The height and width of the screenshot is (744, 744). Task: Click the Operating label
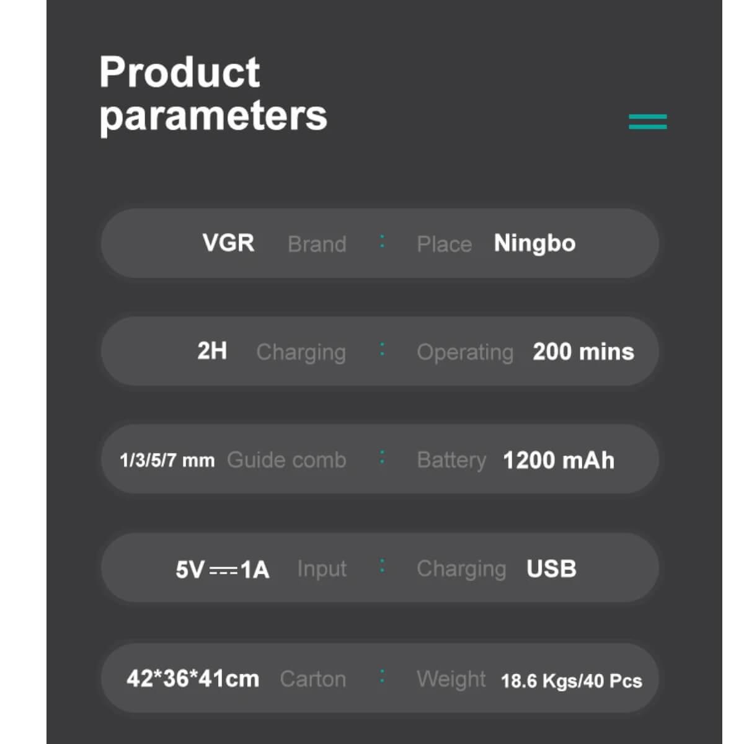click(465, 352)
